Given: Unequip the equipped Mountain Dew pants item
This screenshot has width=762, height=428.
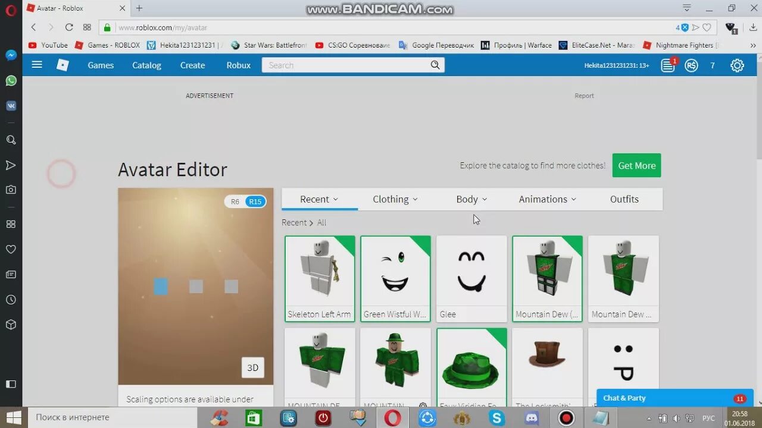Looking at the screenshot, I should pyautogui.click(x=547, y=278).
